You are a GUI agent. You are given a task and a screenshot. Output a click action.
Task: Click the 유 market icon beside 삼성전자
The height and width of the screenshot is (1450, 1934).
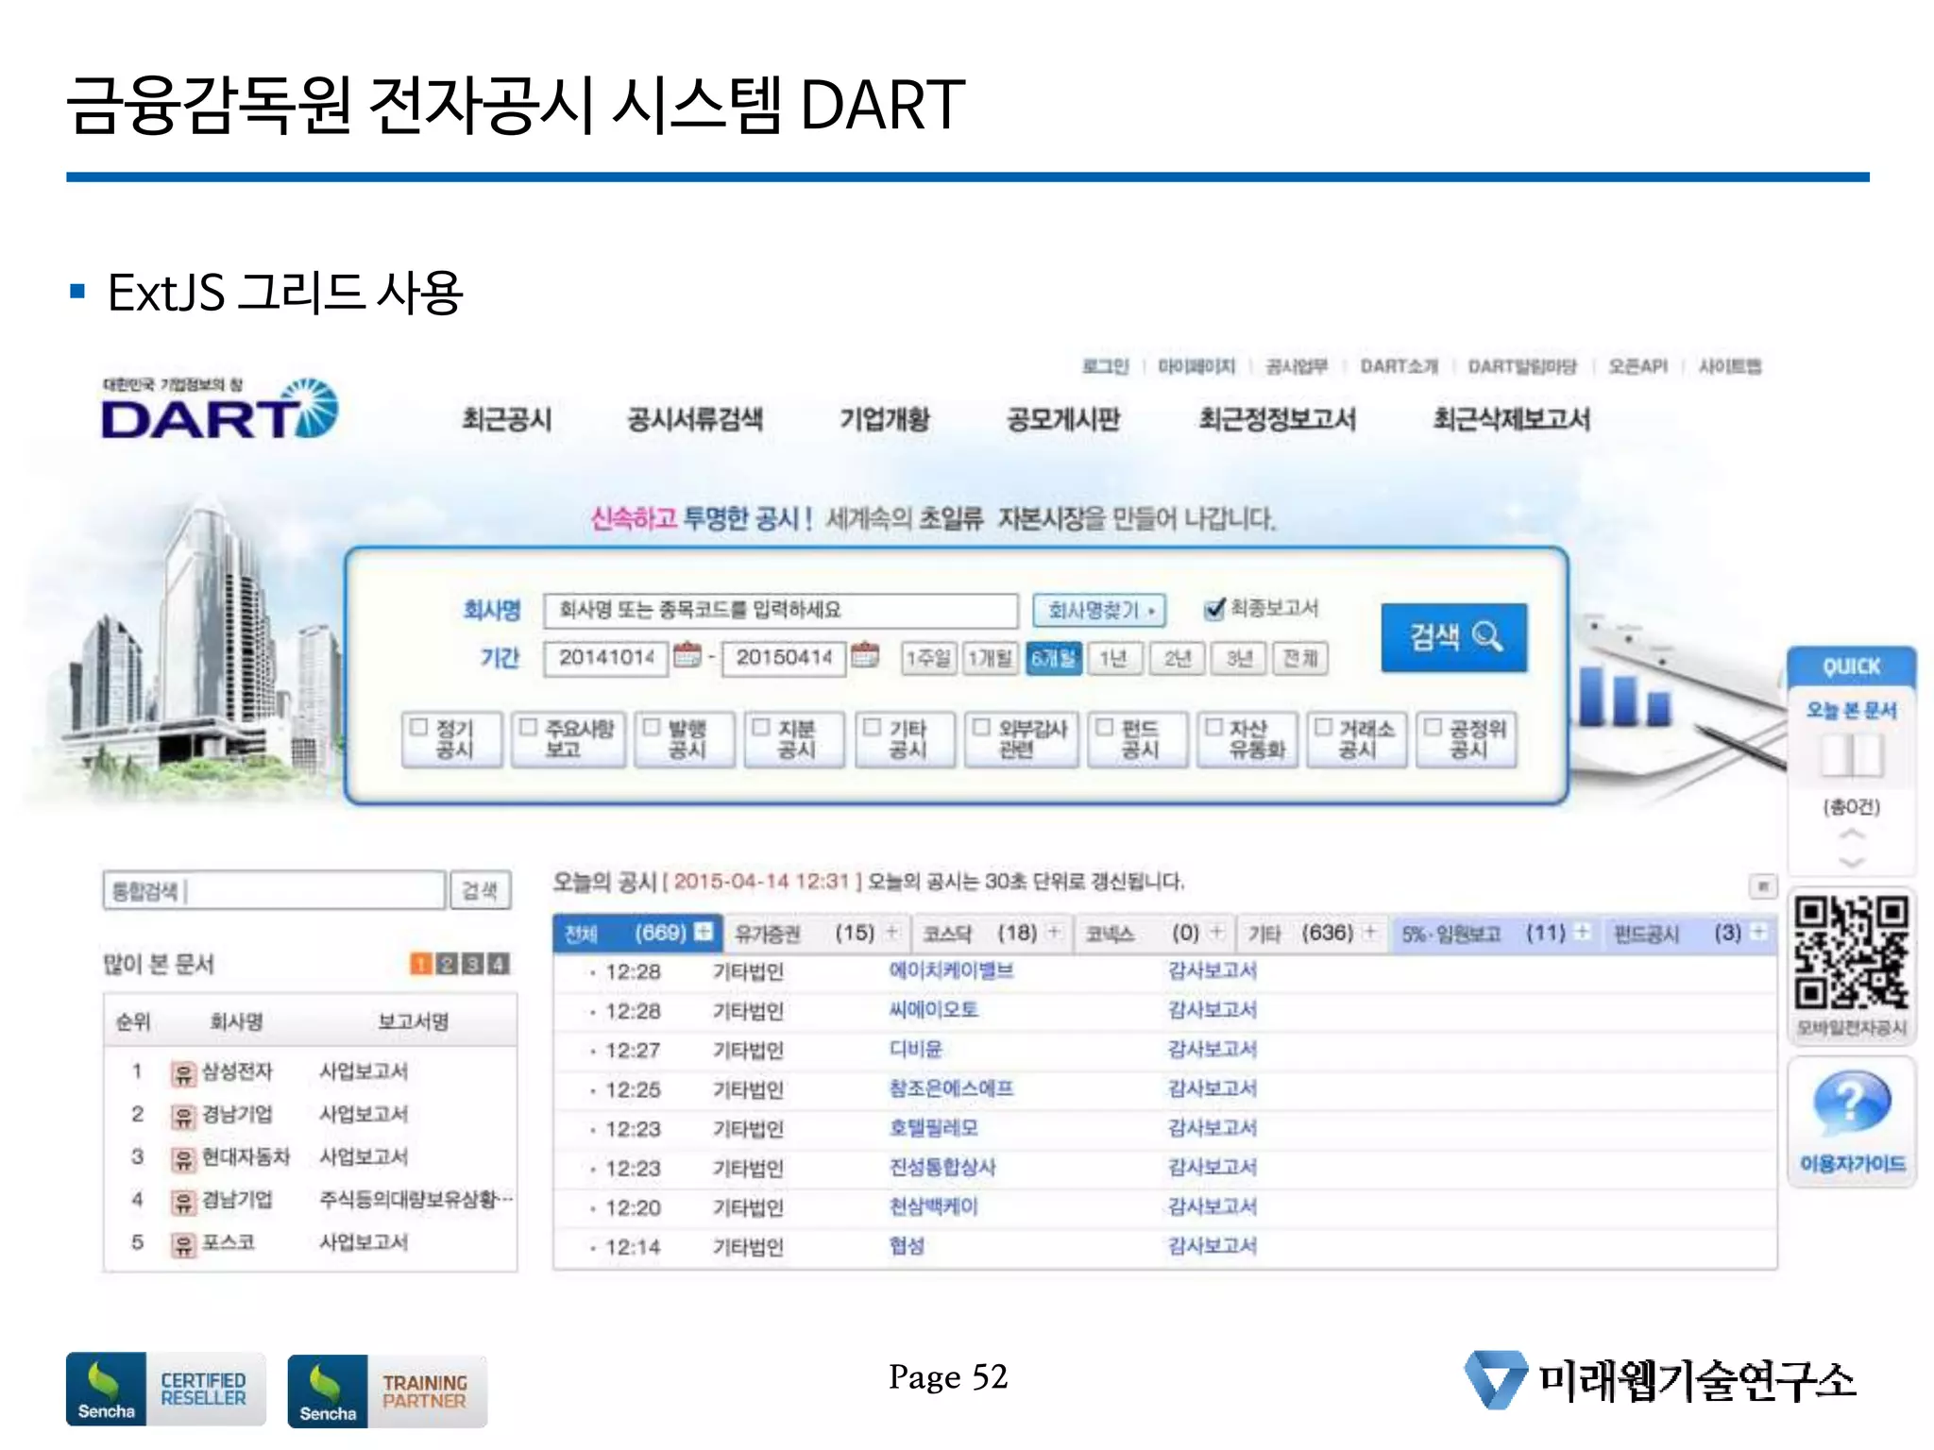point(183,1073)
